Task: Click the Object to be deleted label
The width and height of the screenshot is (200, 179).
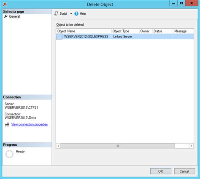Action: (x=70, y=25)
